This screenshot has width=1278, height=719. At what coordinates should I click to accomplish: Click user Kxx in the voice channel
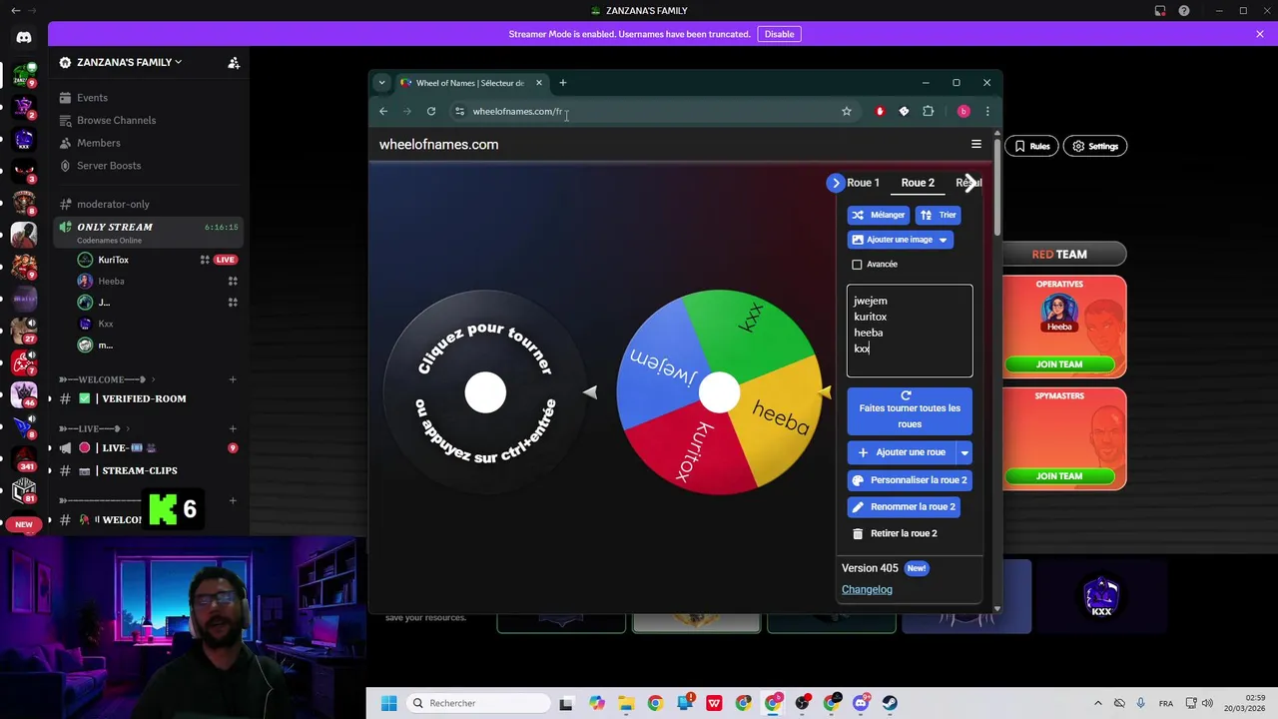tap(105, 324)
